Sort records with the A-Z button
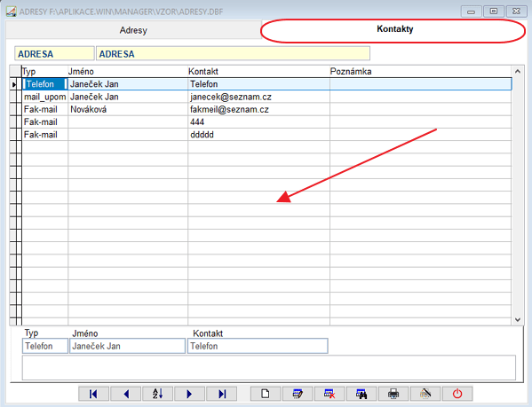Screen dimensions: 532x407 point(157,394)
